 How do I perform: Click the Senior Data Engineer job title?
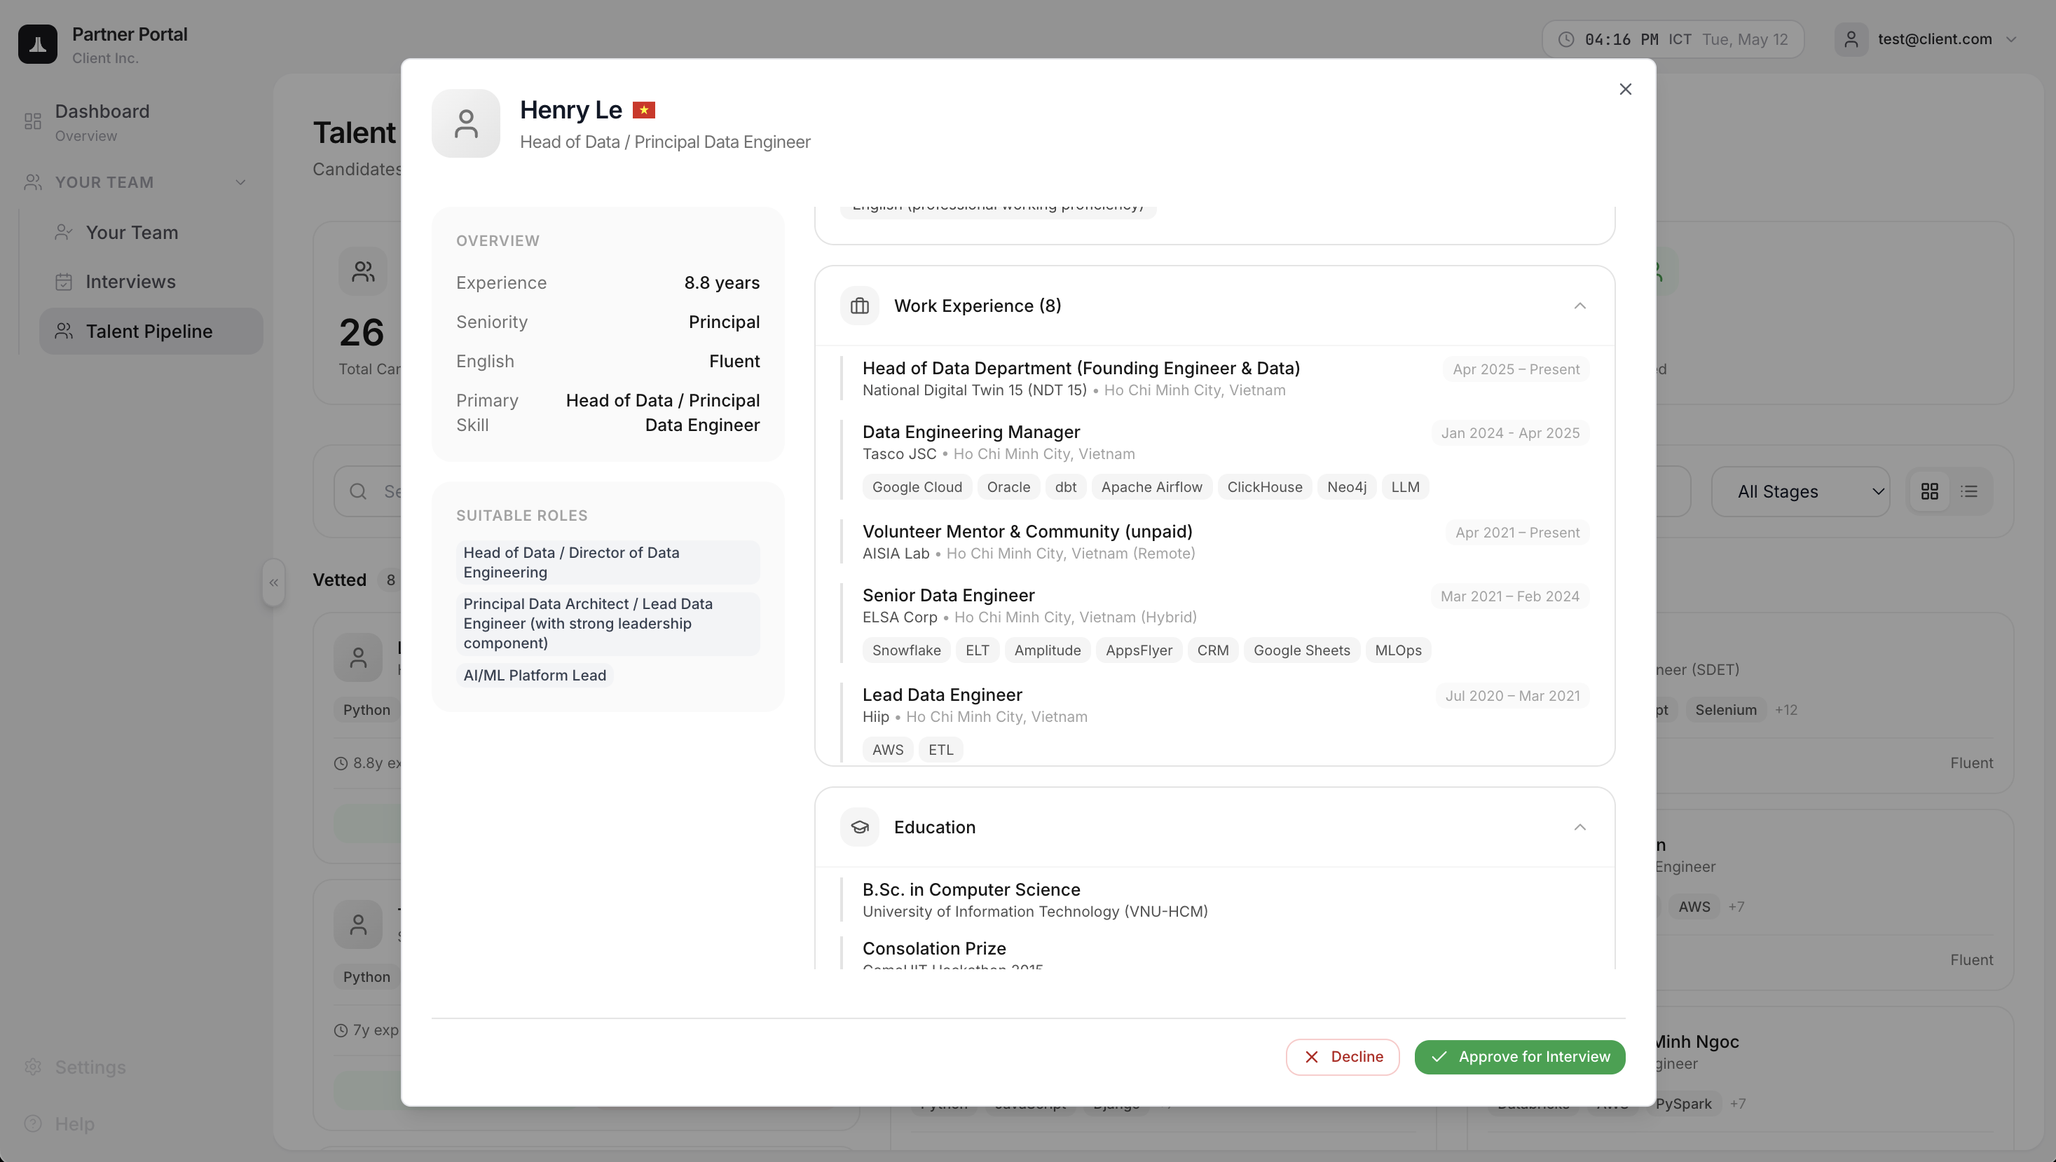pyautogui.click(x=948, y=595)
